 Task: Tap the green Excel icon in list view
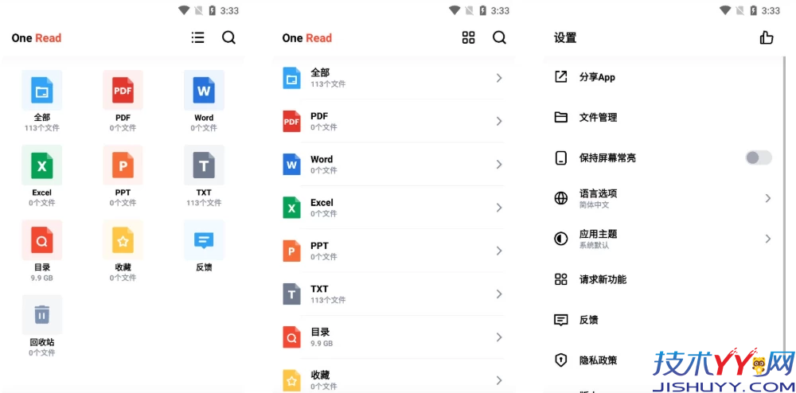[291, 208]
